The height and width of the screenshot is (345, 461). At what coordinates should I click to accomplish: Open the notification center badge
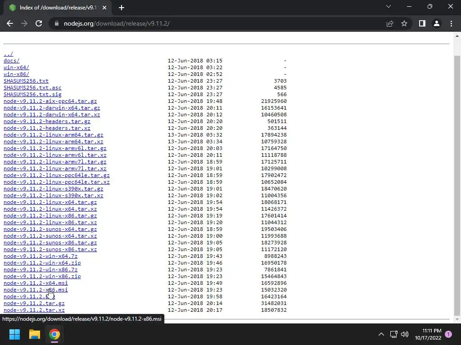click(448, 334)
